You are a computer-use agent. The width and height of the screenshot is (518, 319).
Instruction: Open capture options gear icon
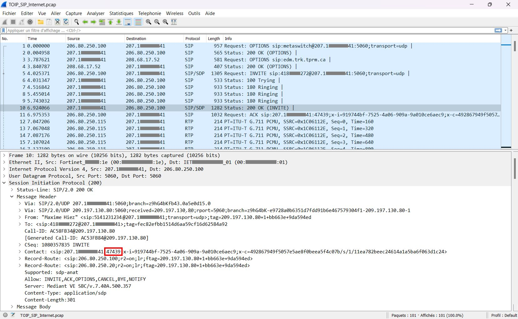pyautogui.click(x=30, y=22)
